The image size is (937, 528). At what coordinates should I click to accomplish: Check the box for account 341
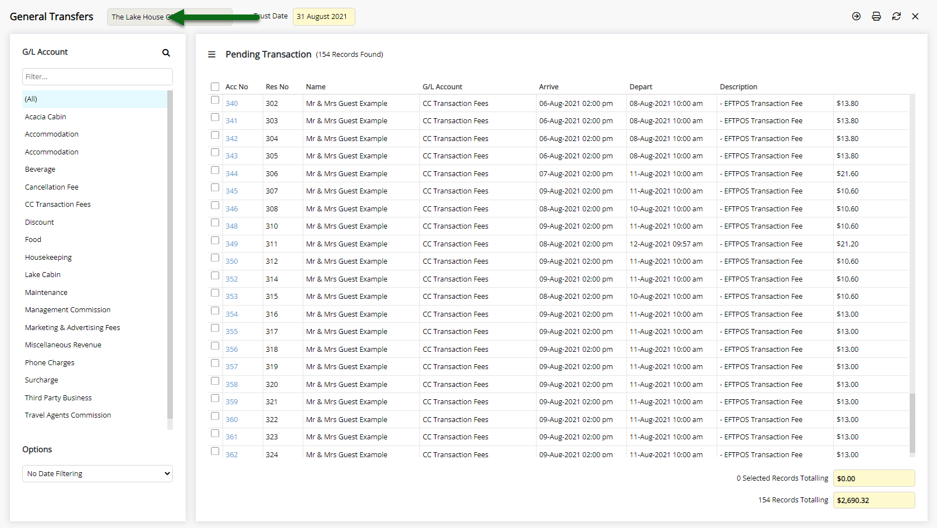(215, 117)
